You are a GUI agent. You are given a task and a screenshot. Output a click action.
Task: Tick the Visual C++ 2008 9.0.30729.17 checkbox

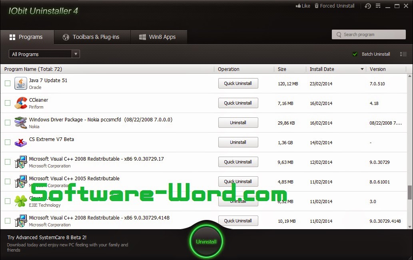click(x=8, y=162)
